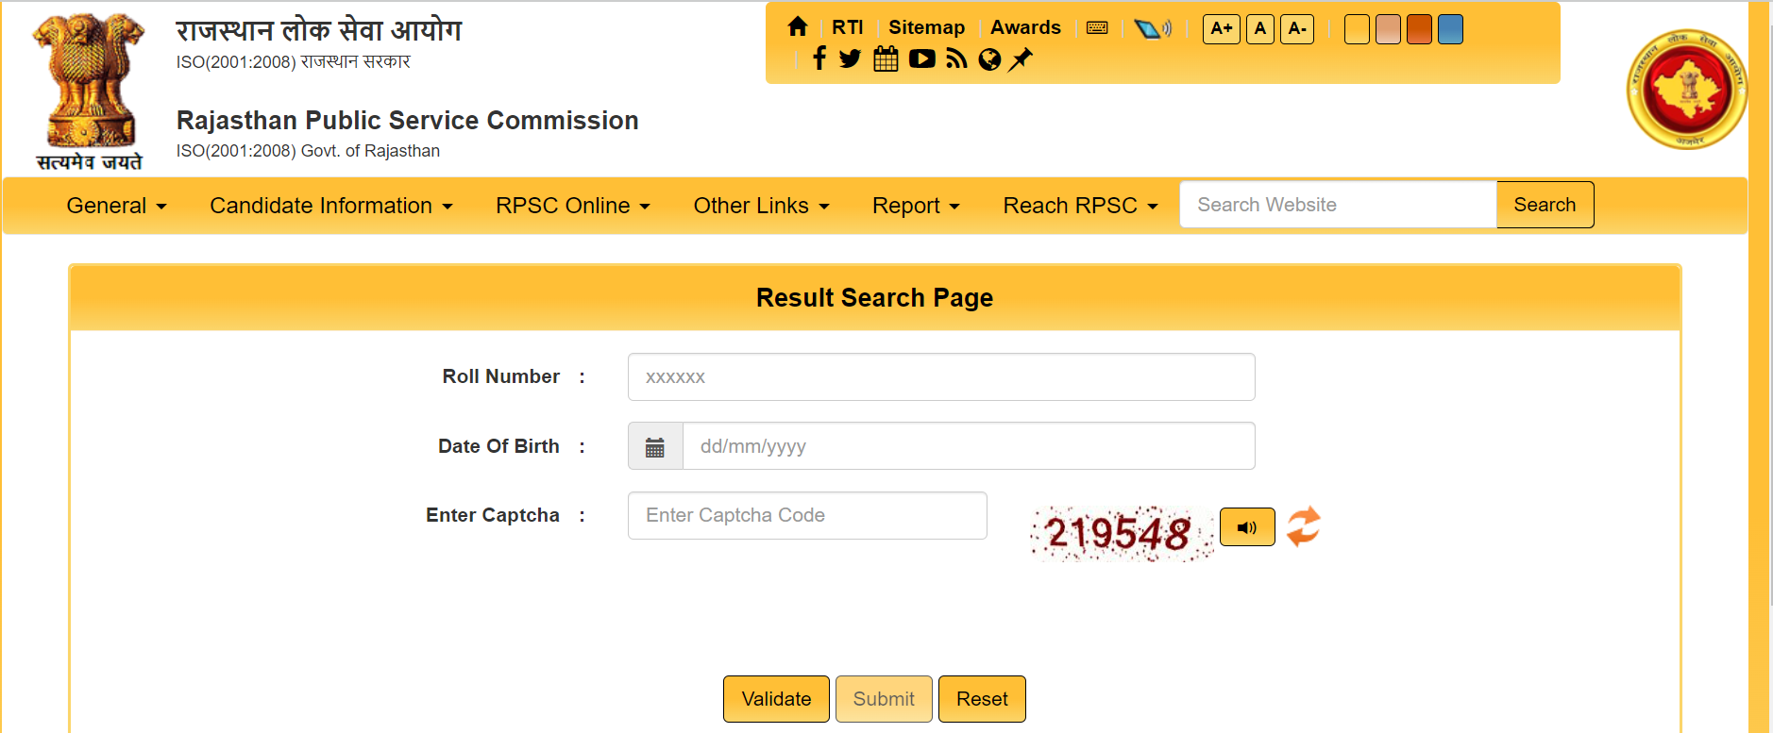Expand the Reach RPSC dropdown

(x=1079, y=206)
